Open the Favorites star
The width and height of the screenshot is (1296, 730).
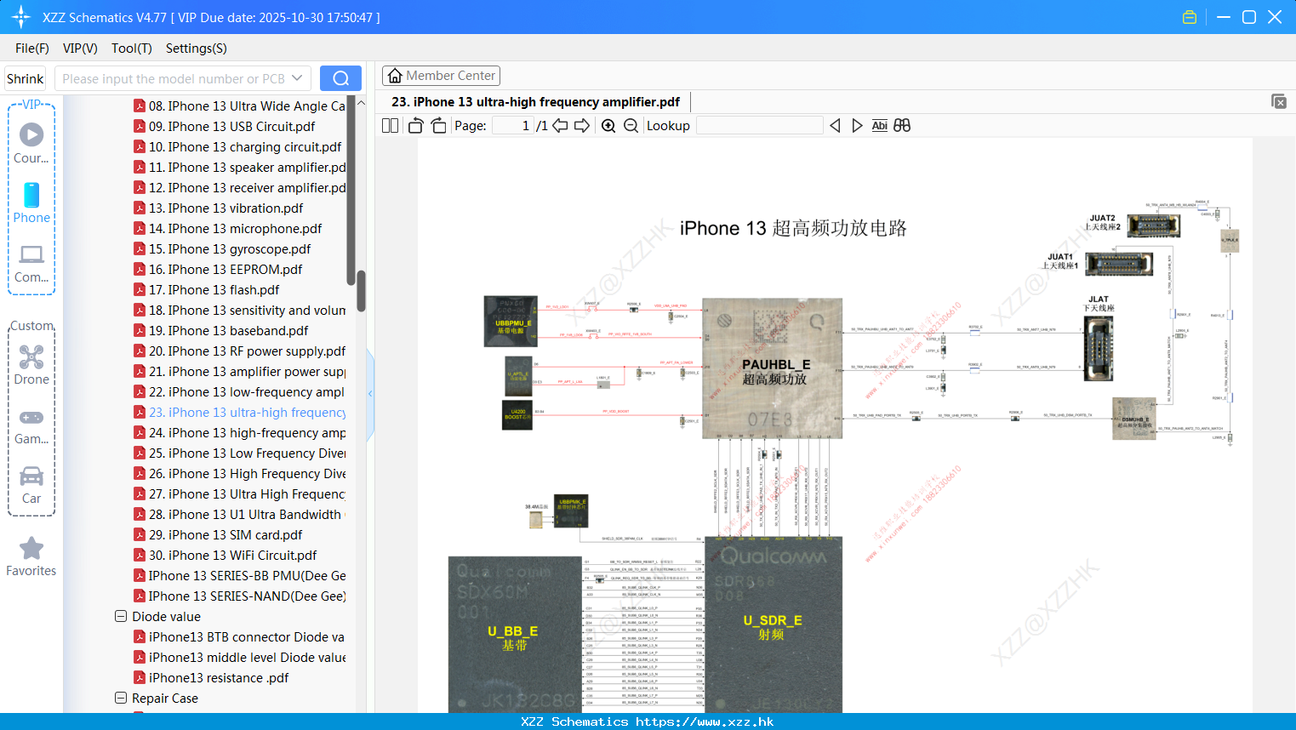click(31, 556)
